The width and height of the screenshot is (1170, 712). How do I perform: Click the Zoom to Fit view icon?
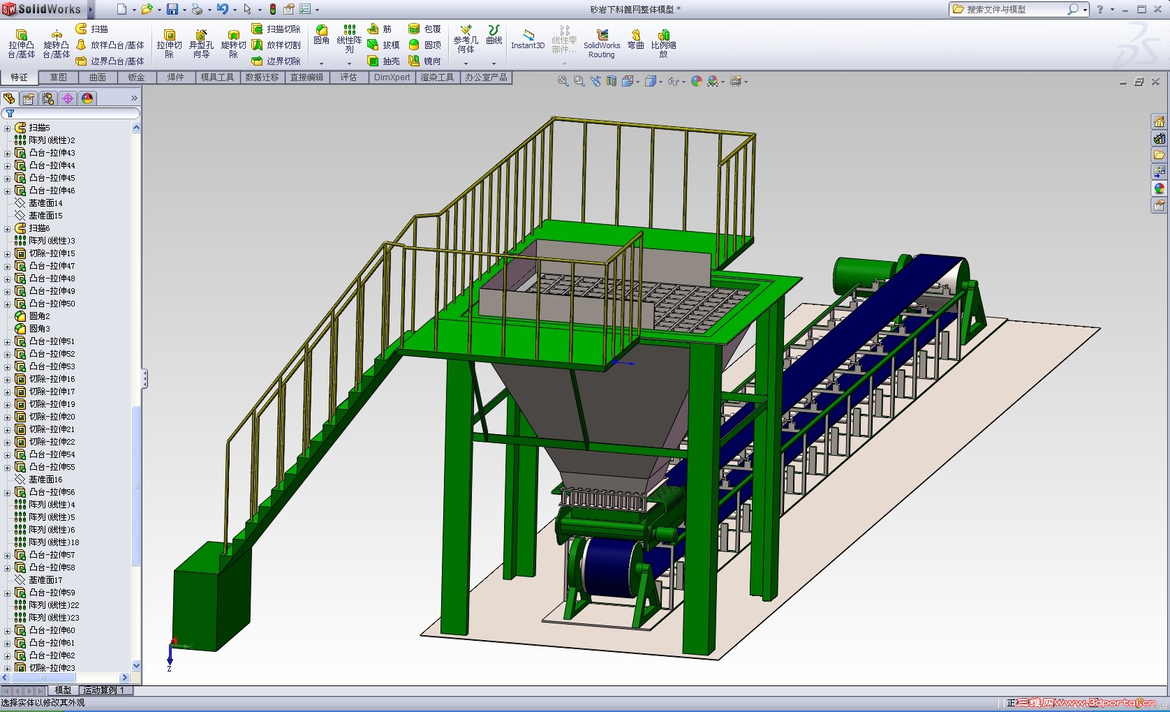click(x=563, y=81)
